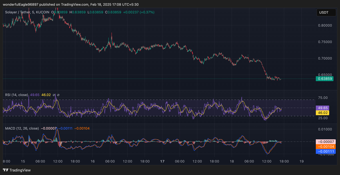The height and width of the screenshot is (175, 340).
Task: Click the TradingView logo at bottom left
Action: tap(17, 170)
